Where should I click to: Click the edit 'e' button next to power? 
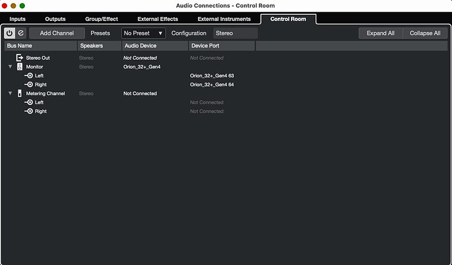click(21, 33)
